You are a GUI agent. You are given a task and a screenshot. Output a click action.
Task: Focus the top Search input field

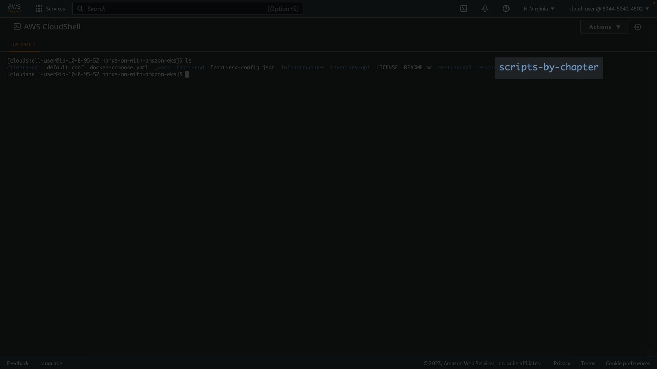[175, 9]
